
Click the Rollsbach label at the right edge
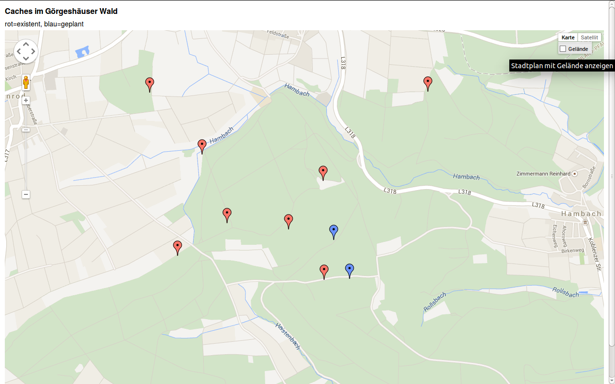(x=566, y=292)
